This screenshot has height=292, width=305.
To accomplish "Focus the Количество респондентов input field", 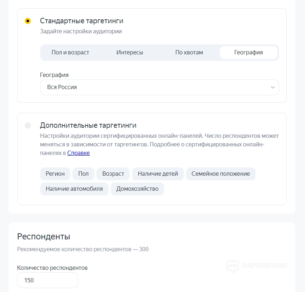I will [x=47, y=280].
